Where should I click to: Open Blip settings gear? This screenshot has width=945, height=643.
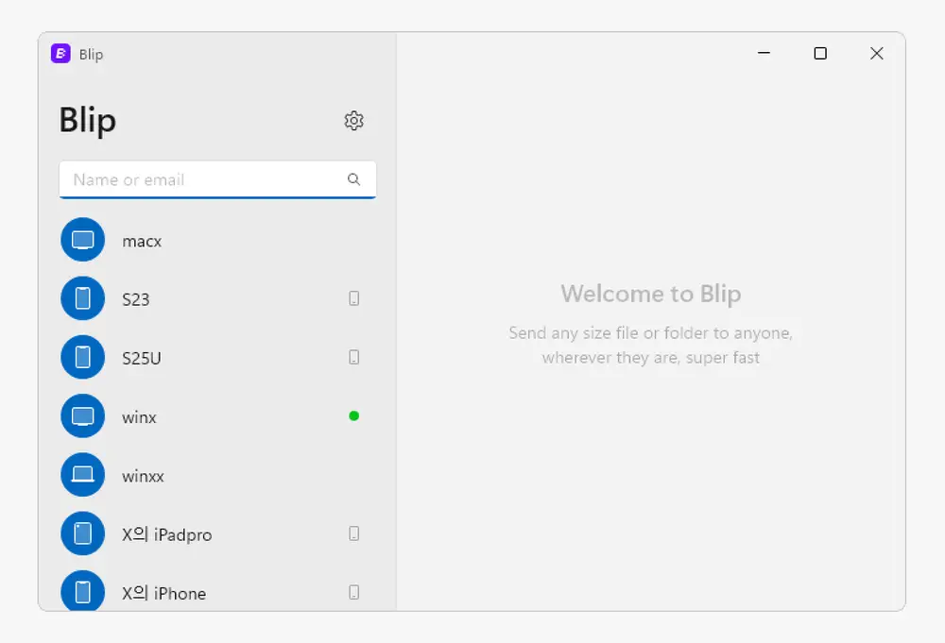pyautogui.click(x=354, y=121)
